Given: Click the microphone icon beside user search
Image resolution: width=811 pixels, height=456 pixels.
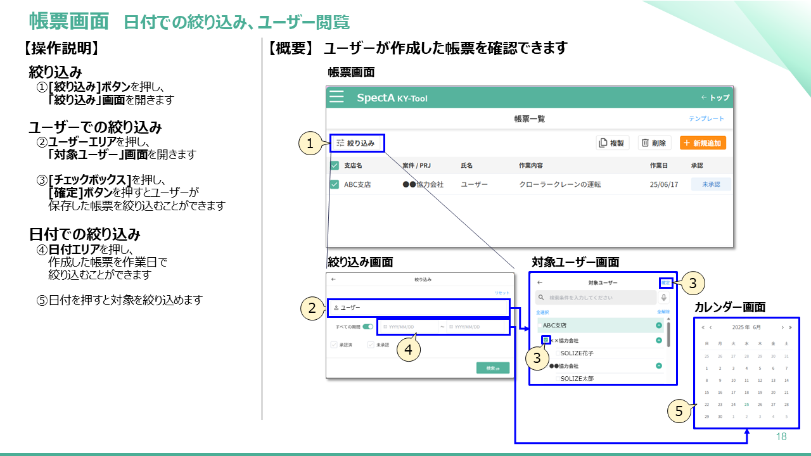Looking at the screenshot, I should [x=663, y=298].
